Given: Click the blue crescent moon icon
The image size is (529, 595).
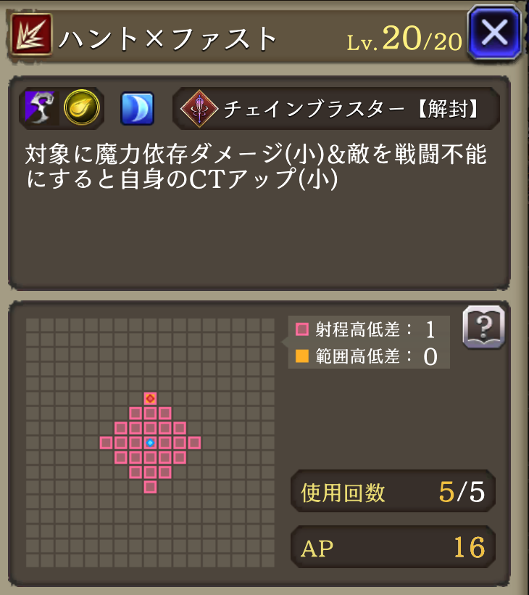Looking at the screenshot, I should tap(137, 108).
